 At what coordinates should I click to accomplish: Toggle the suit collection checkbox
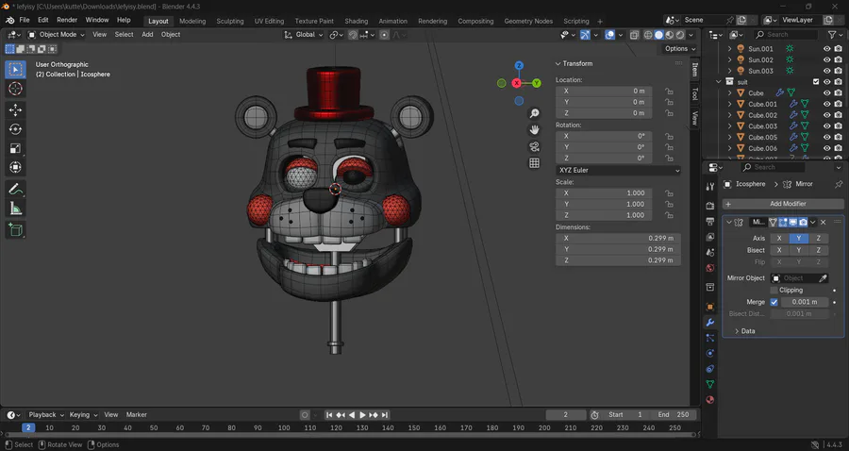816,82
